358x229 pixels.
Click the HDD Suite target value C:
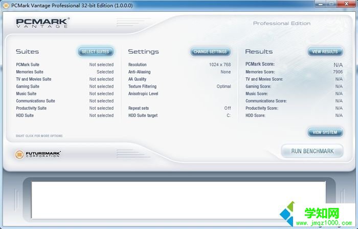coord(229,116)
